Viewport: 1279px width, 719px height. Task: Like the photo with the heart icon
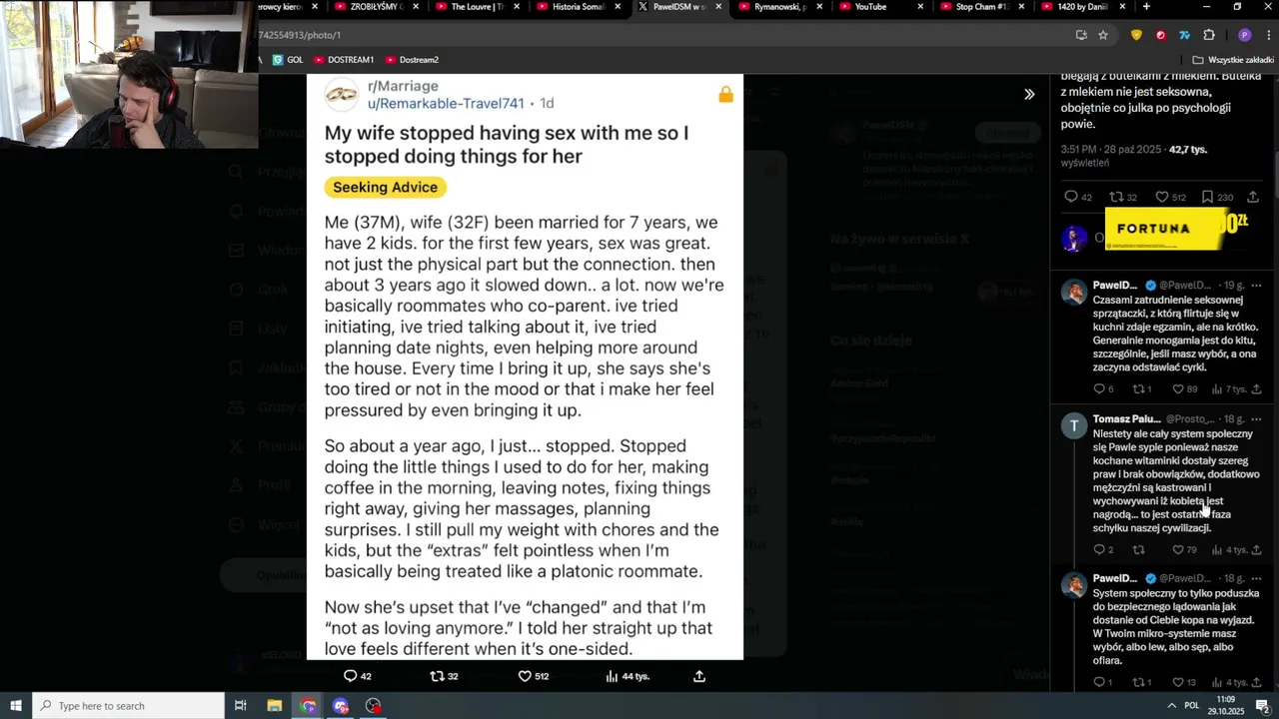tap(525, 676)
